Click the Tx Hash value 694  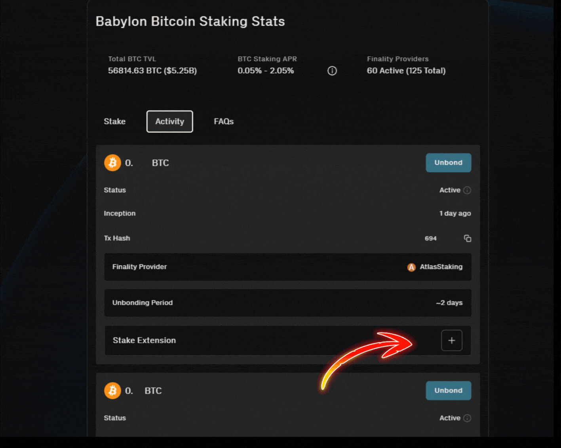click(431, 238)
